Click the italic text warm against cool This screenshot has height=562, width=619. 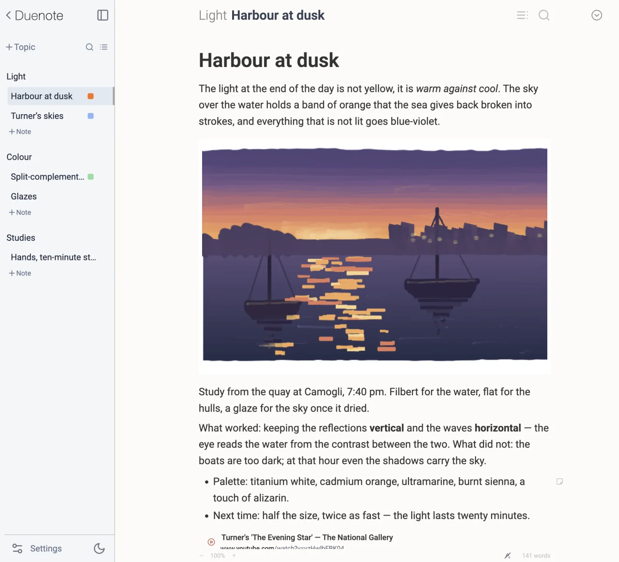point(457,89)
